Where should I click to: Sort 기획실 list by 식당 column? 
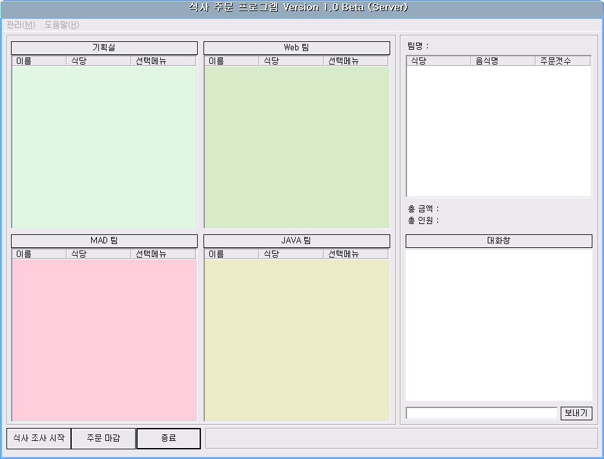(99, 61)
